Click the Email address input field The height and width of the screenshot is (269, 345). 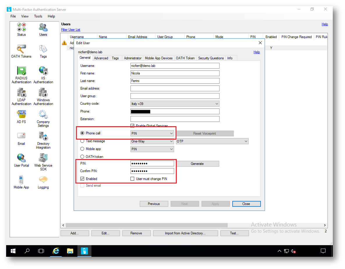click(175, 89)
